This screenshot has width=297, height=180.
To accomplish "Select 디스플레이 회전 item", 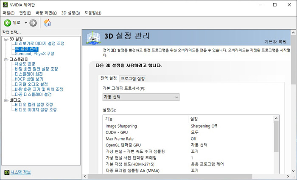I will click(29, 74).
